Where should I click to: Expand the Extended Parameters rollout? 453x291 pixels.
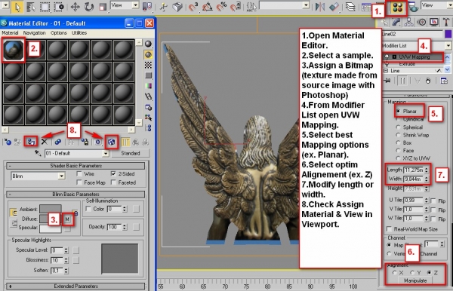pyautogui.click(x=75, y=286)
